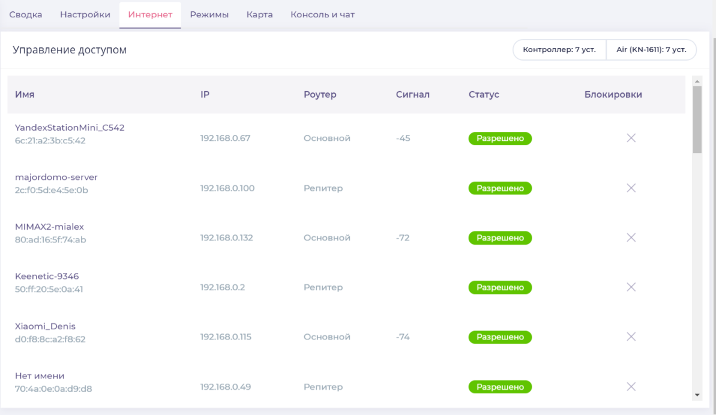Click block X icon for 'Нет имени' device
The width and height of the screenshot is (716, 415).
631,387
